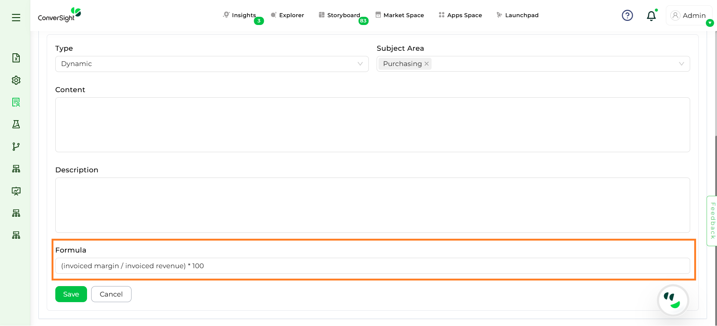The width and height of the screenshot is (717, 326).
Task: Open the Feedback side tab
Action: pos(712,221)
